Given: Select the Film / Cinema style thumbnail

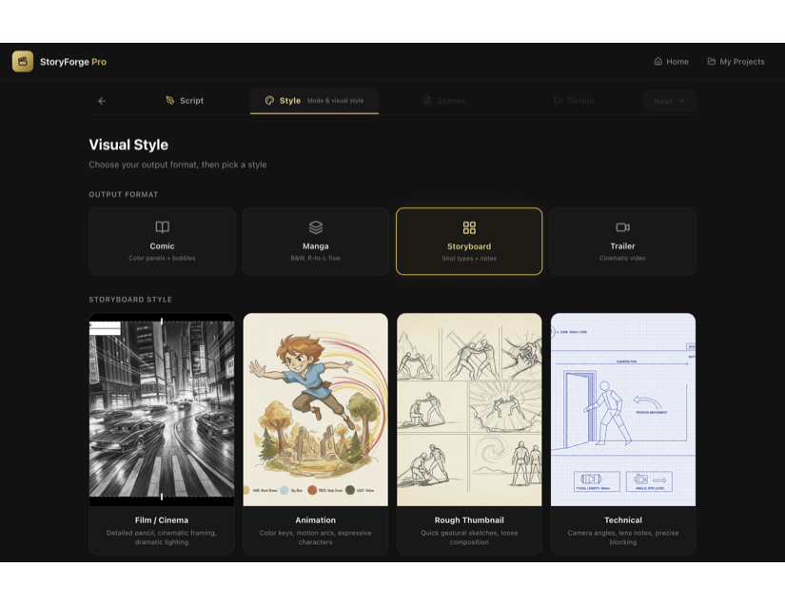Looking at the screenshot, I should click(162, 409).
